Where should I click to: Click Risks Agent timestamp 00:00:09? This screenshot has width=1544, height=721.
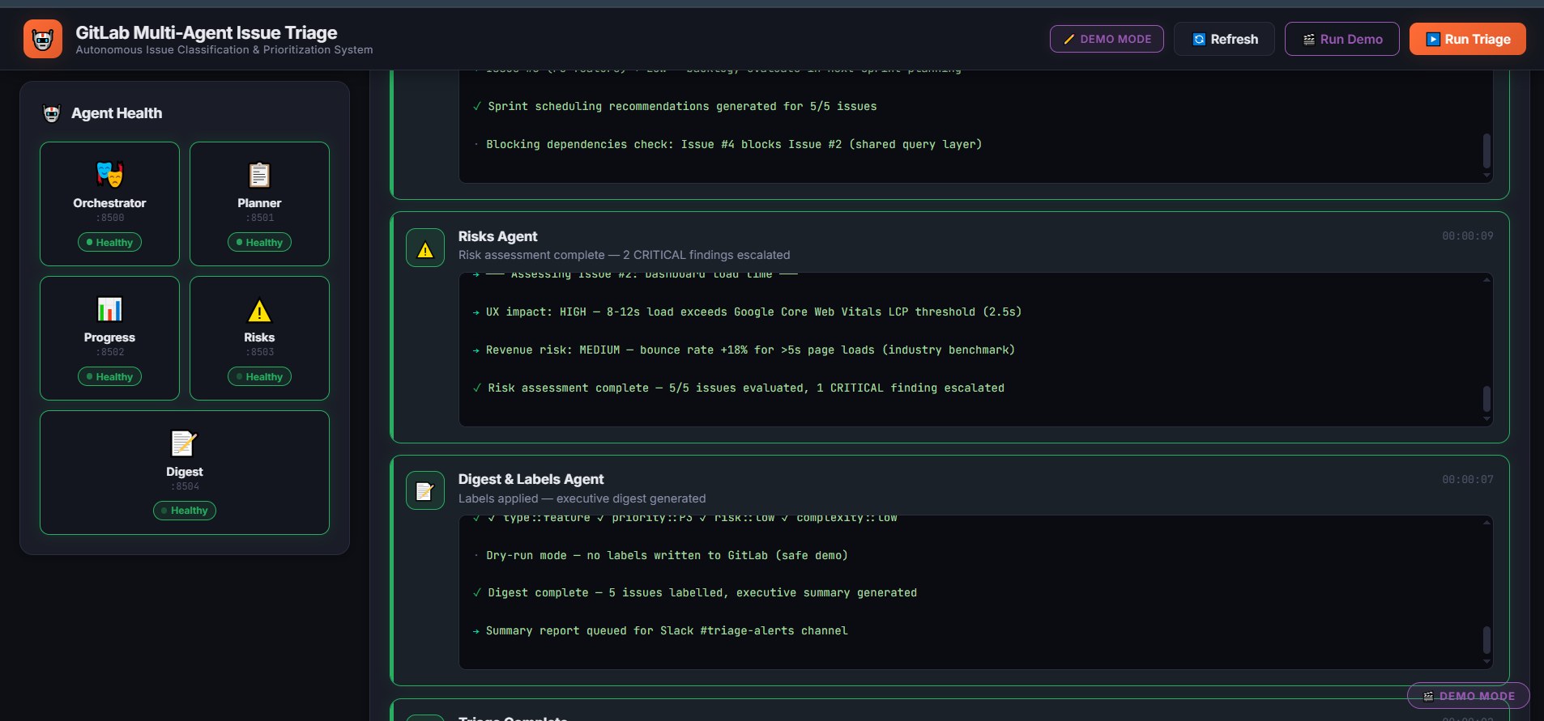[x=1467, y=236]
